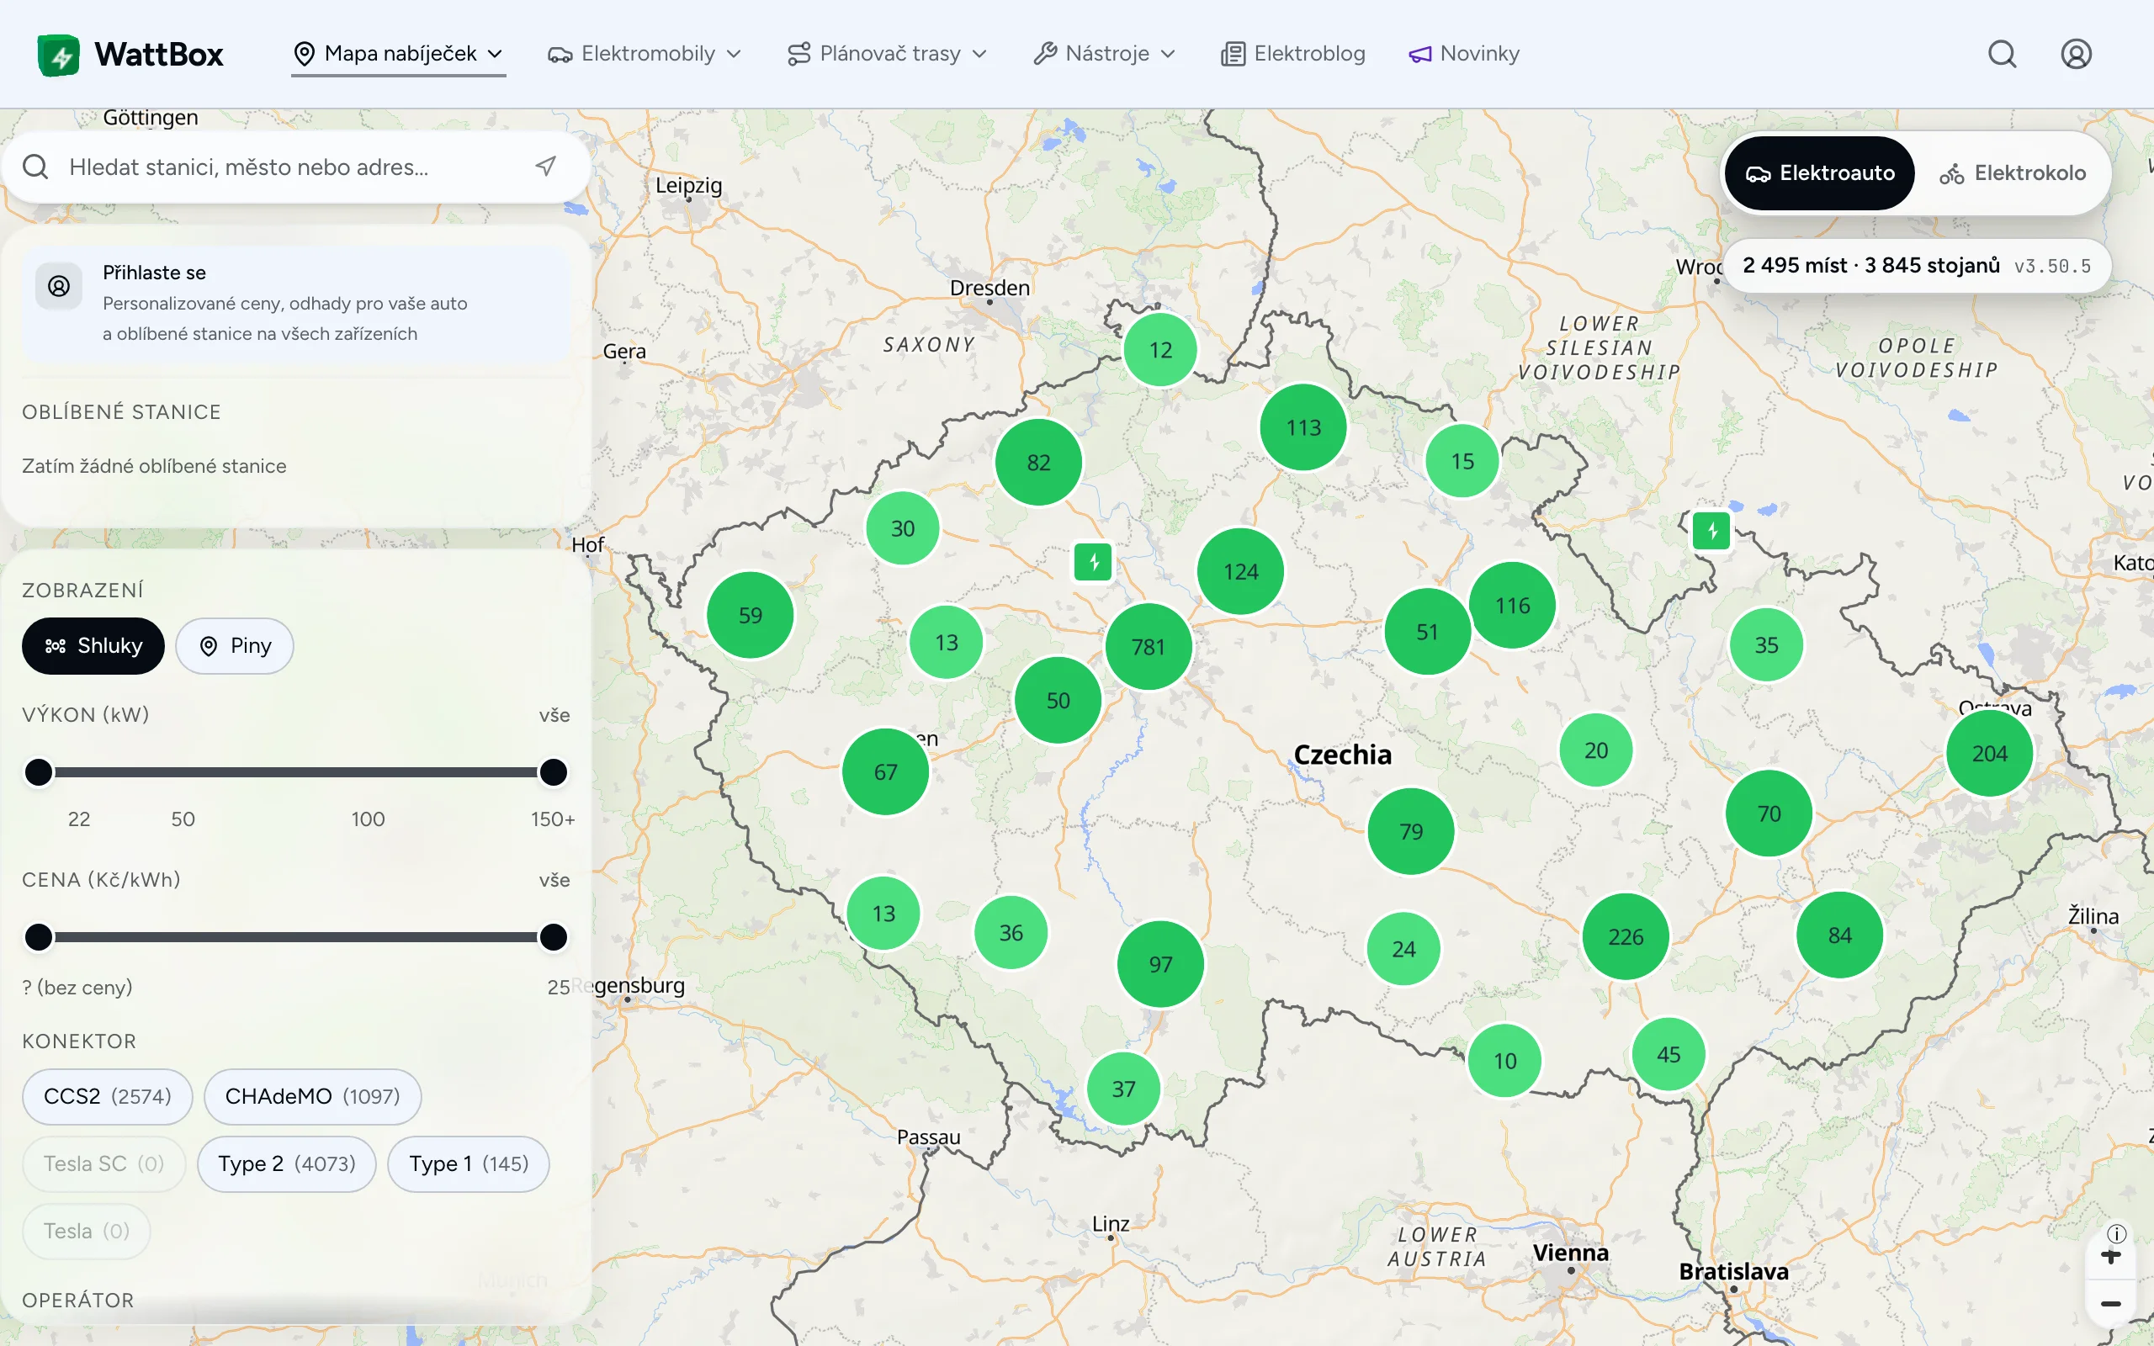Switch to Elektroauto mode

1819,172
